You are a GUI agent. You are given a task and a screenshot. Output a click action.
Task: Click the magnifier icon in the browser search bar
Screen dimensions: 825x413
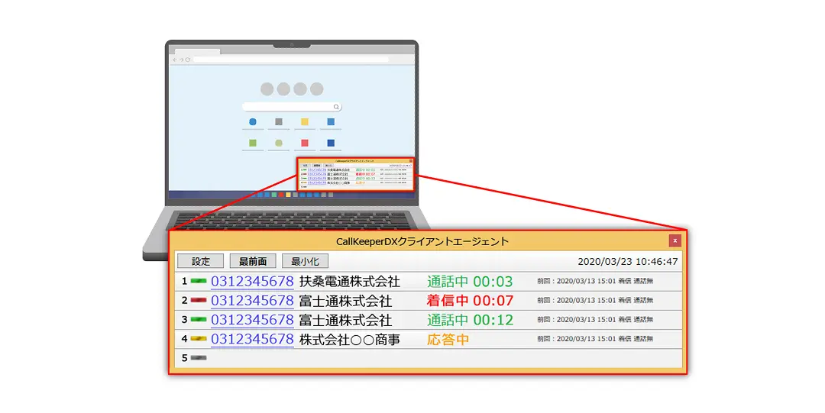tap(336, 108)
